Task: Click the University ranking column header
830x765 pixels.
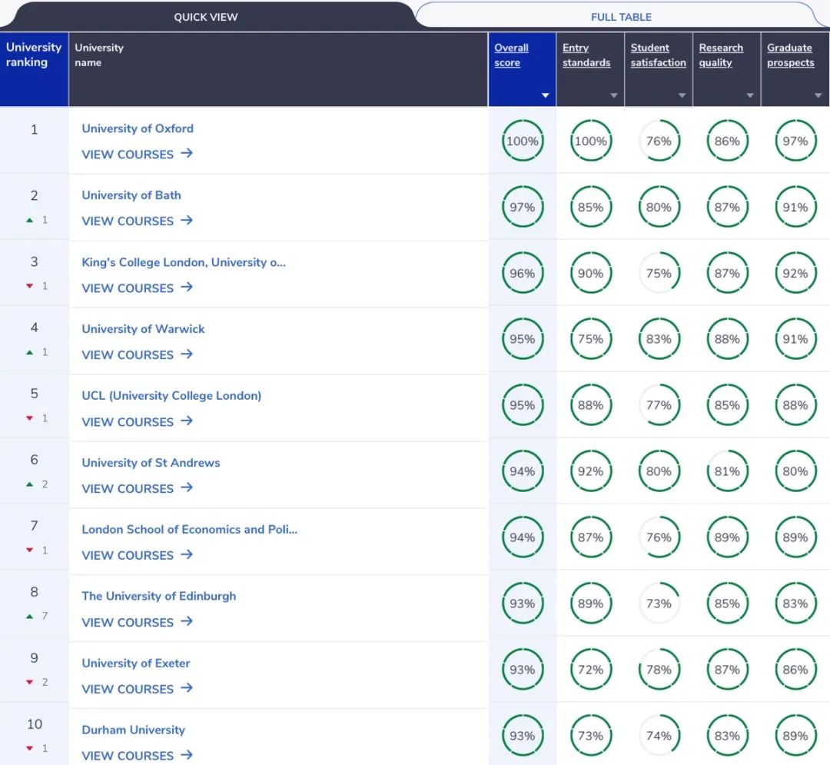Action: pos(34,69)
